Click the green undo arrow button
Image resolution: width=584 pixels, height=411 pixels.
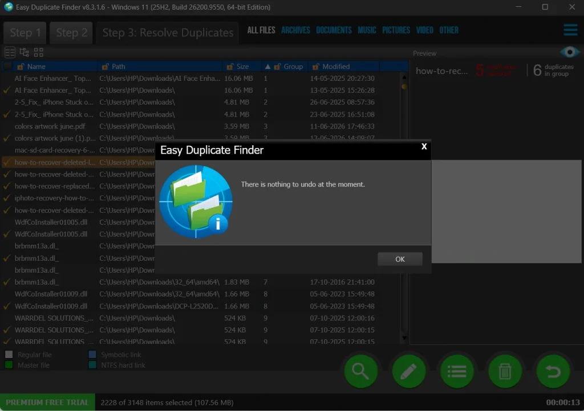(553, 371)
